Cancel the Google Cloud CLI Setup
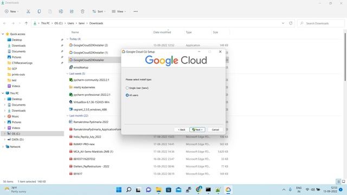 point(215,129)
